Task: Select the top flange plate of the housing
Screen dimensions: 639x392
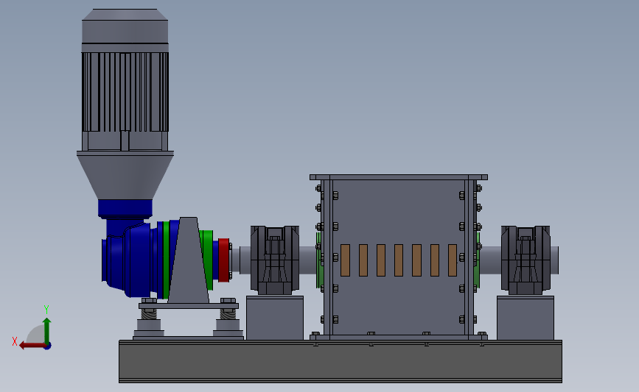Action: 399,177
